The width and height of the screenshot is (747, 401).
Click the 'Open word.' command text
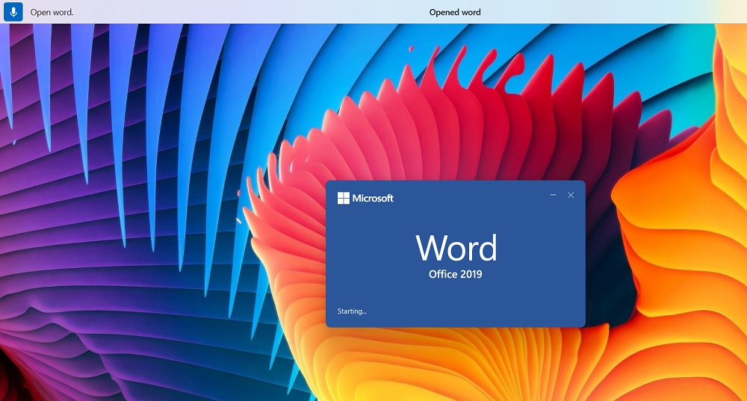point(52,13)
